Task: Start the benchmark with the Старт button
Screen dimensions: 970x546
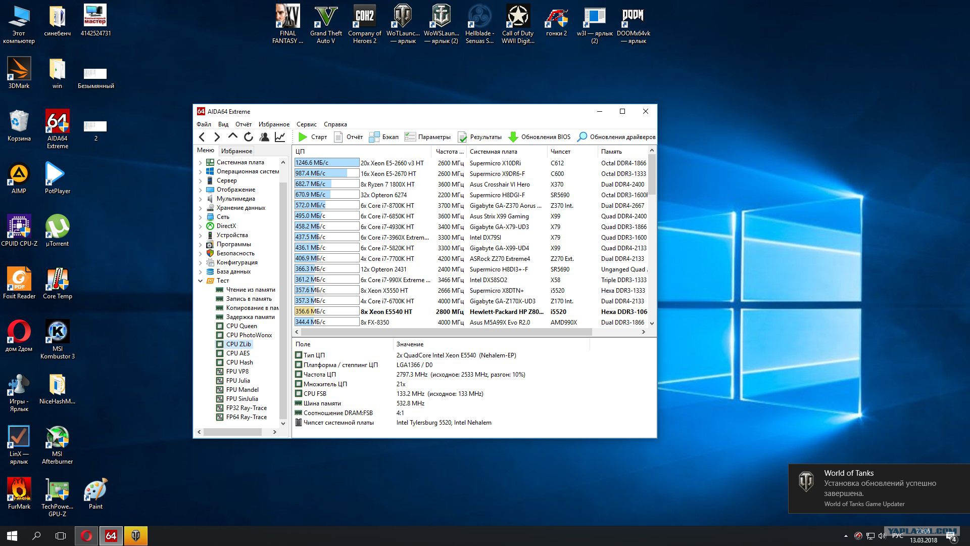Action: coord(312,137)
